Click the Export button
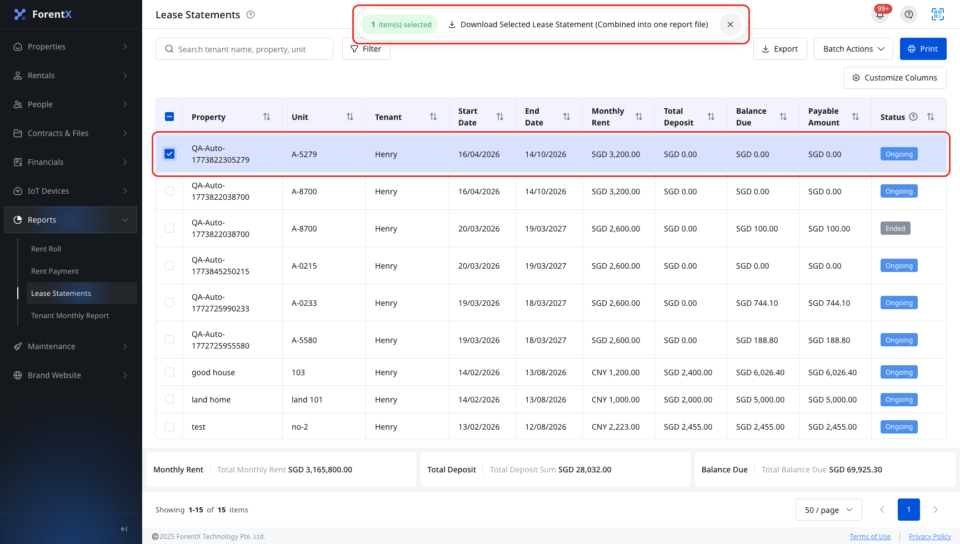The width and height of the screenshot is (960, 544). point(780,49)
